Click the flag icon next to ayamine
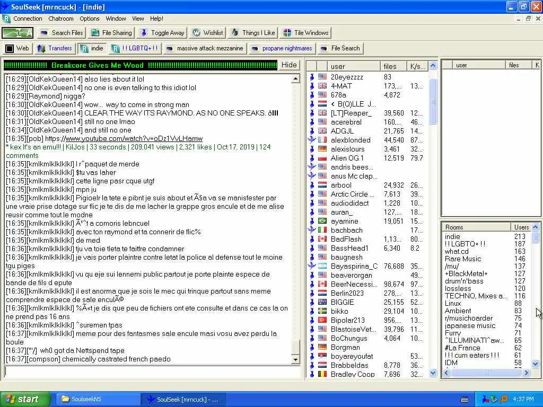 (322, 221)
